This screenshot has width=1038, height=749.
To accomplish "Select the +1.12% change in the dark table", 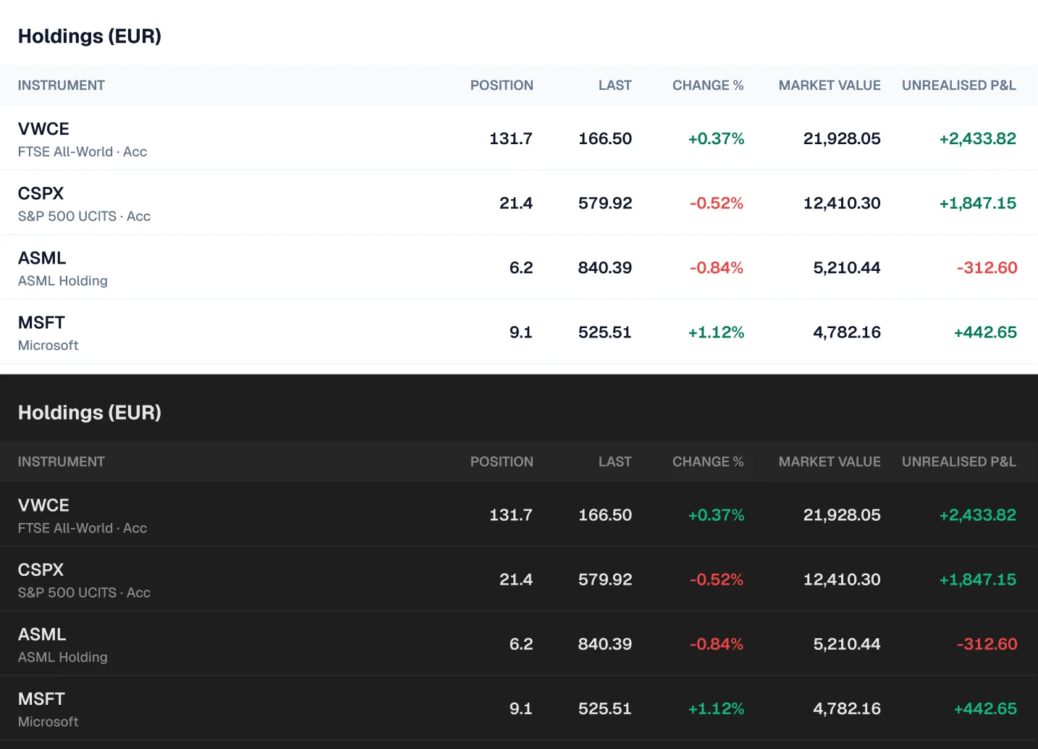I will pyautogui.click(x=716, y=708).
